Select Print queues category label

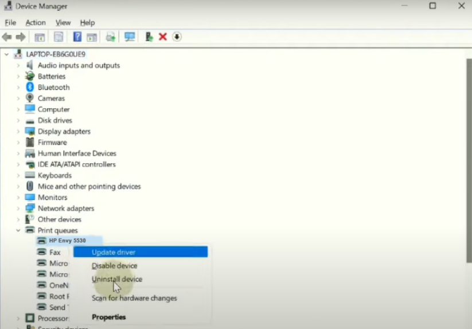pyautogui.click(x=58, y=230)
